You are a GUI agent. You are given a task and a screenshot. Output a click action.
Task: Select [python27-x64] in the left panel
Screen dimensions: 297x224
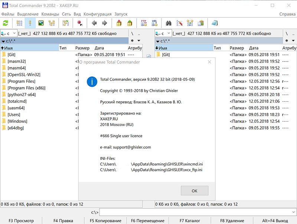point(22,95)
